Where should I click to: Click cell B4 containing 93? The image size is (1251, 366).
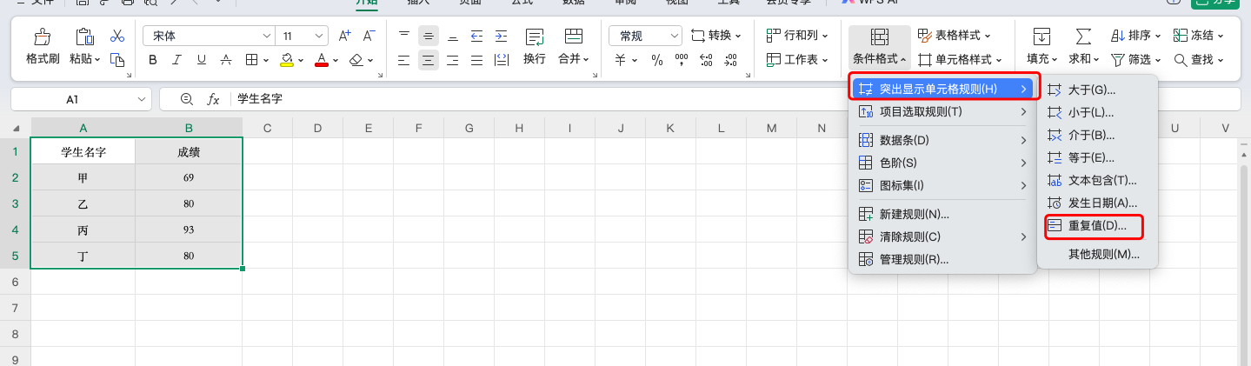point(189,230)
